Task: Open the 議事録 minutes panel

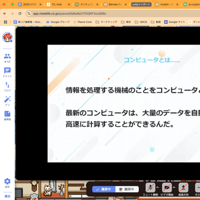Action: tap(7, 115)
